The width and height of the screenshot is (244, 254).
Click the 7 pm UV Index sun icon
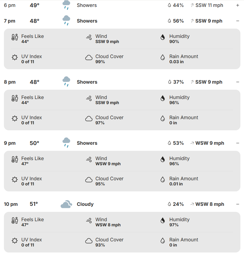coord(15,58)
